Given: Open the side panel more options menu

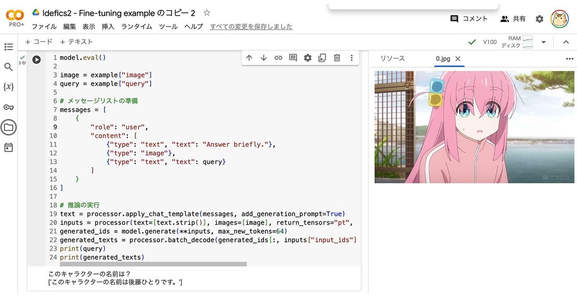Looking at the screenshot, I should [570, 59].
